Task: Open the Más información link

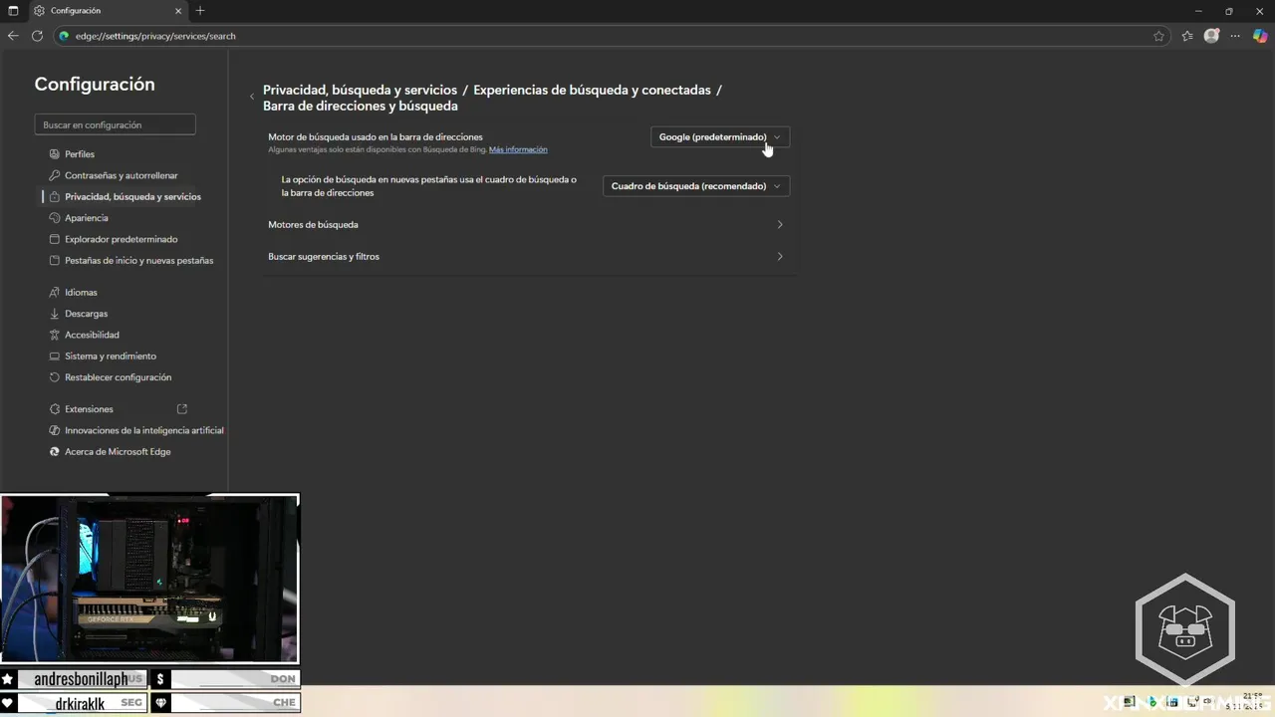Action: pos(518,149)
